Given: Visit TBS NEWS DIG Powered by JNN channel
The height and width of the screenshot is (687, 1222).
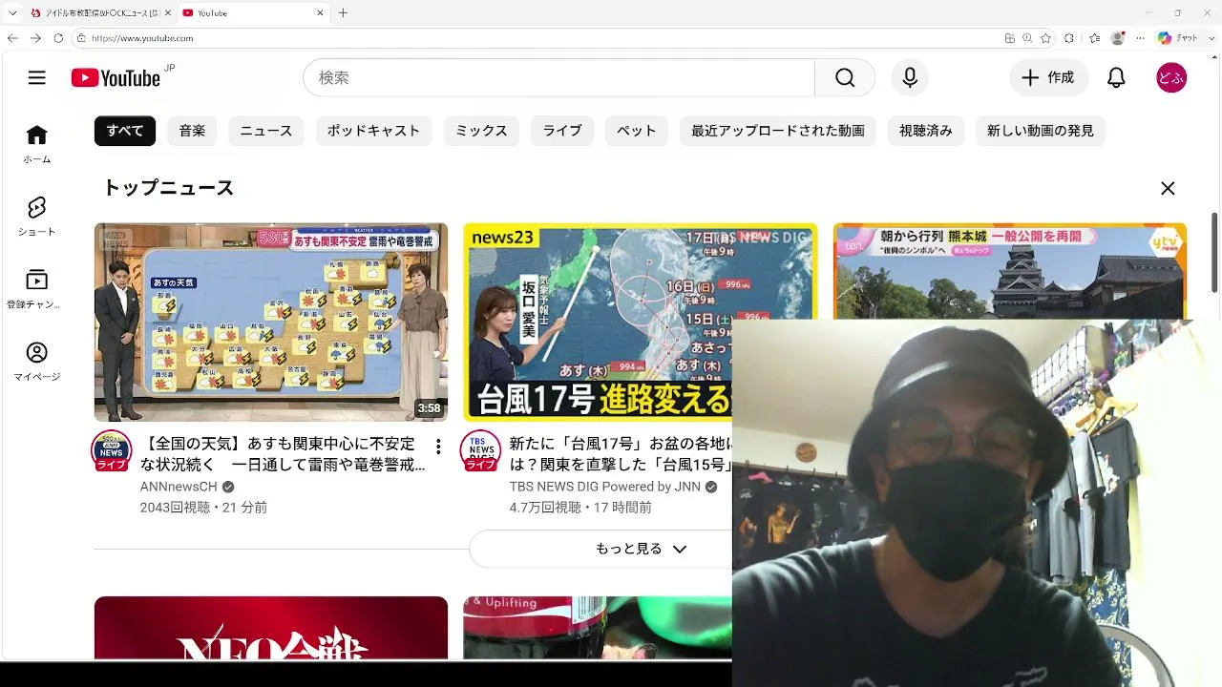Looking at the screenshot, I should pyautogui.click(x=605, y=487).
